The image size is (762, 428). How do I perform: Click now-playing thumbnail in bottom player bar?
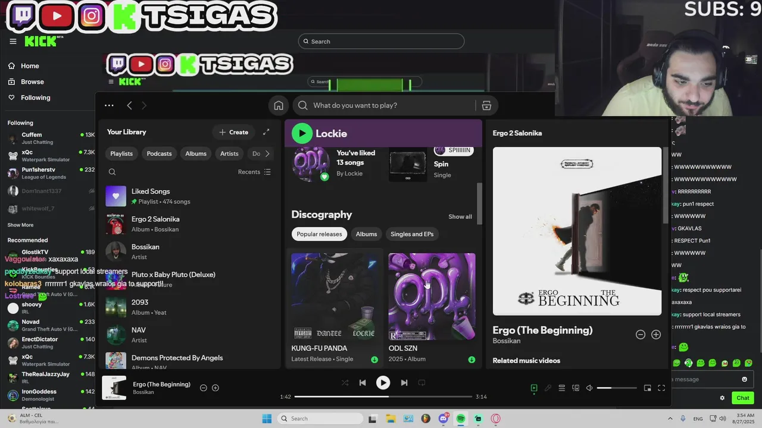click(114, 388)
